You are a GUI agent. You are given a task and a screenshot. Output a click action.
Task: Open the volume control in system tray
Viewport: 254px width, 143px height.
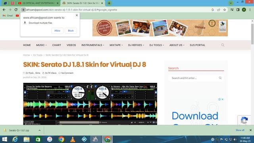(235, 139)
